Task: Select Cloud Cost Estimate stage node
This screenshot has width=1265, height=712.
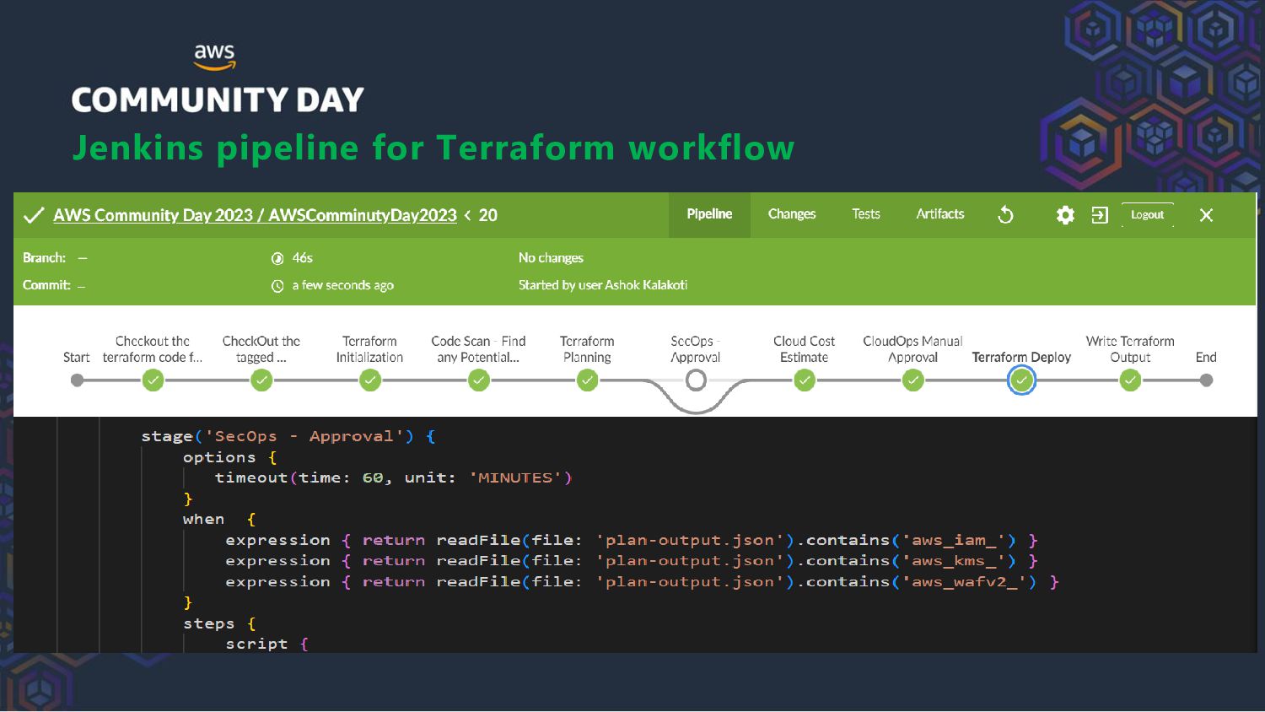Action: coord(805,380)
